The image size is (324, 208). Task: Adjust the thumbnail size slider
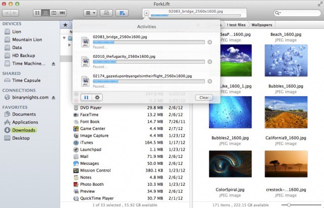coord(290,204)
